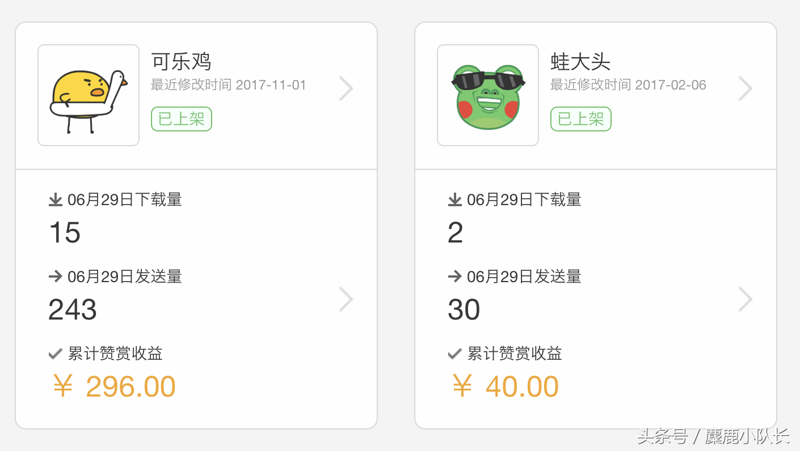Image resolution: width=800 pixels, height=451 pixels.
Task: Click the send arrow icon on the 蛙大头 card
Action: point(454,276)
